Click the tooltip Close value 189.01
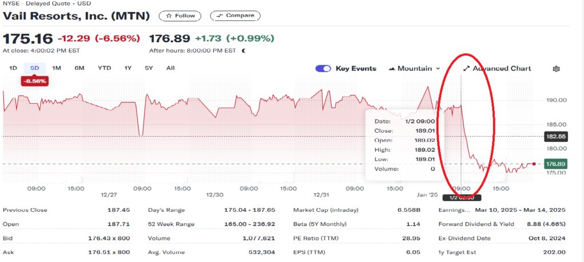The image size is (584, 262). coord(425,131)
